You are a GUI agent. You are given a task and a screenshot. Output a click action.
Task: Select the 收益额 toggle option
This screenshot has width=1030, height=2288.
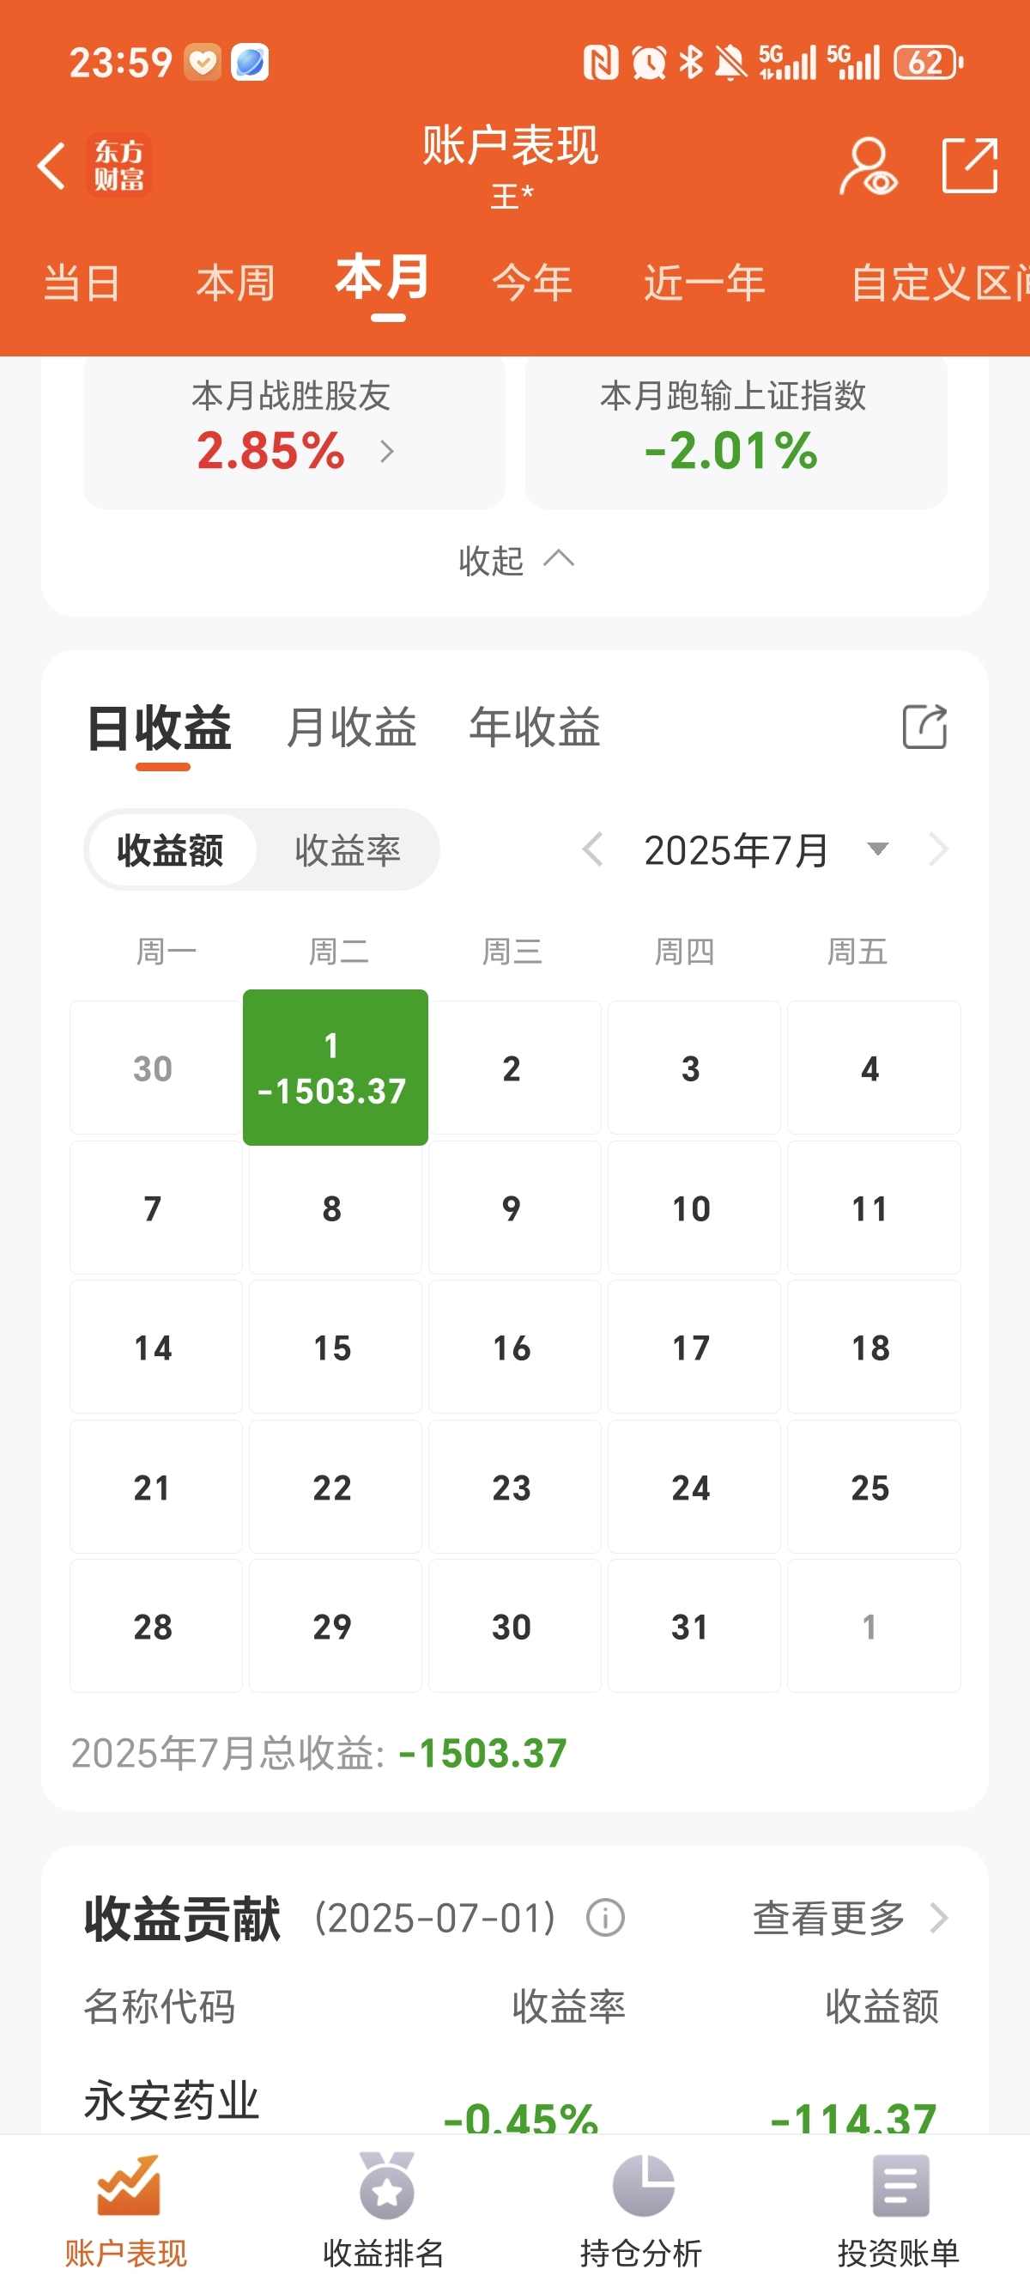tap(171, 850)
